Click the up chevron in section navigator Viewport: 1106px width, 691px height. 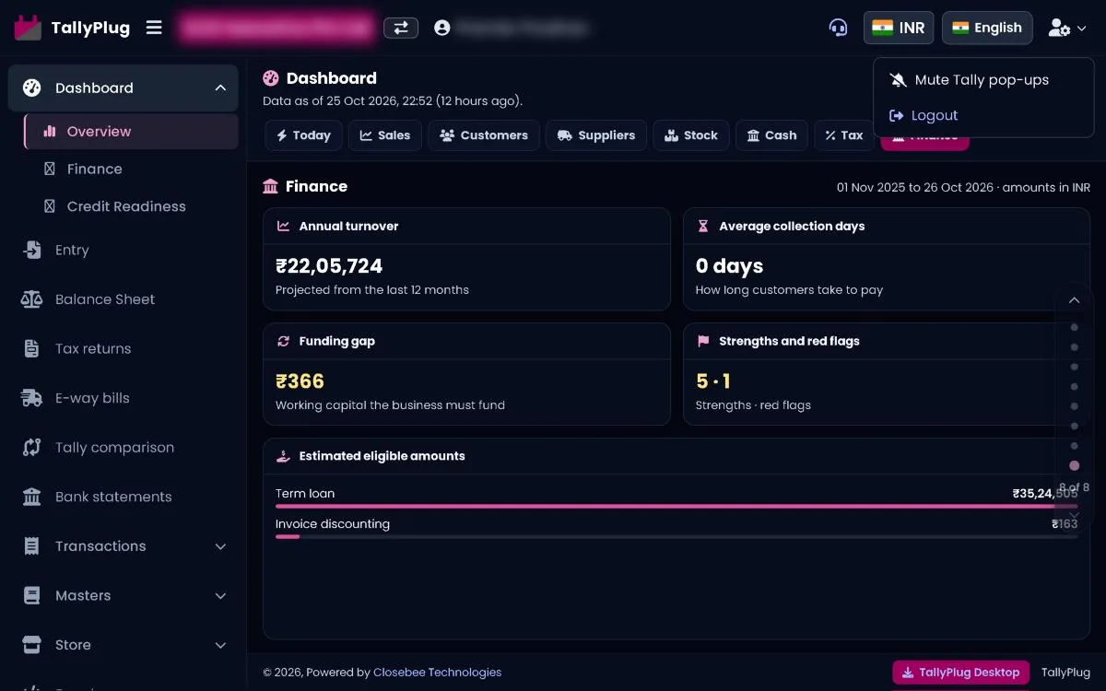(1074, 300)
